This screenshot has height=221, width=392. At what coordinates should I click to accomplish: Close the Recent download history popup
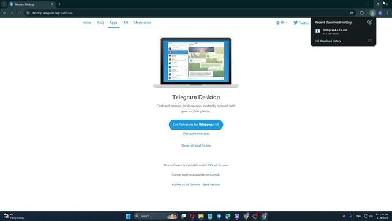pyautogui.click(x=370, y=22)
